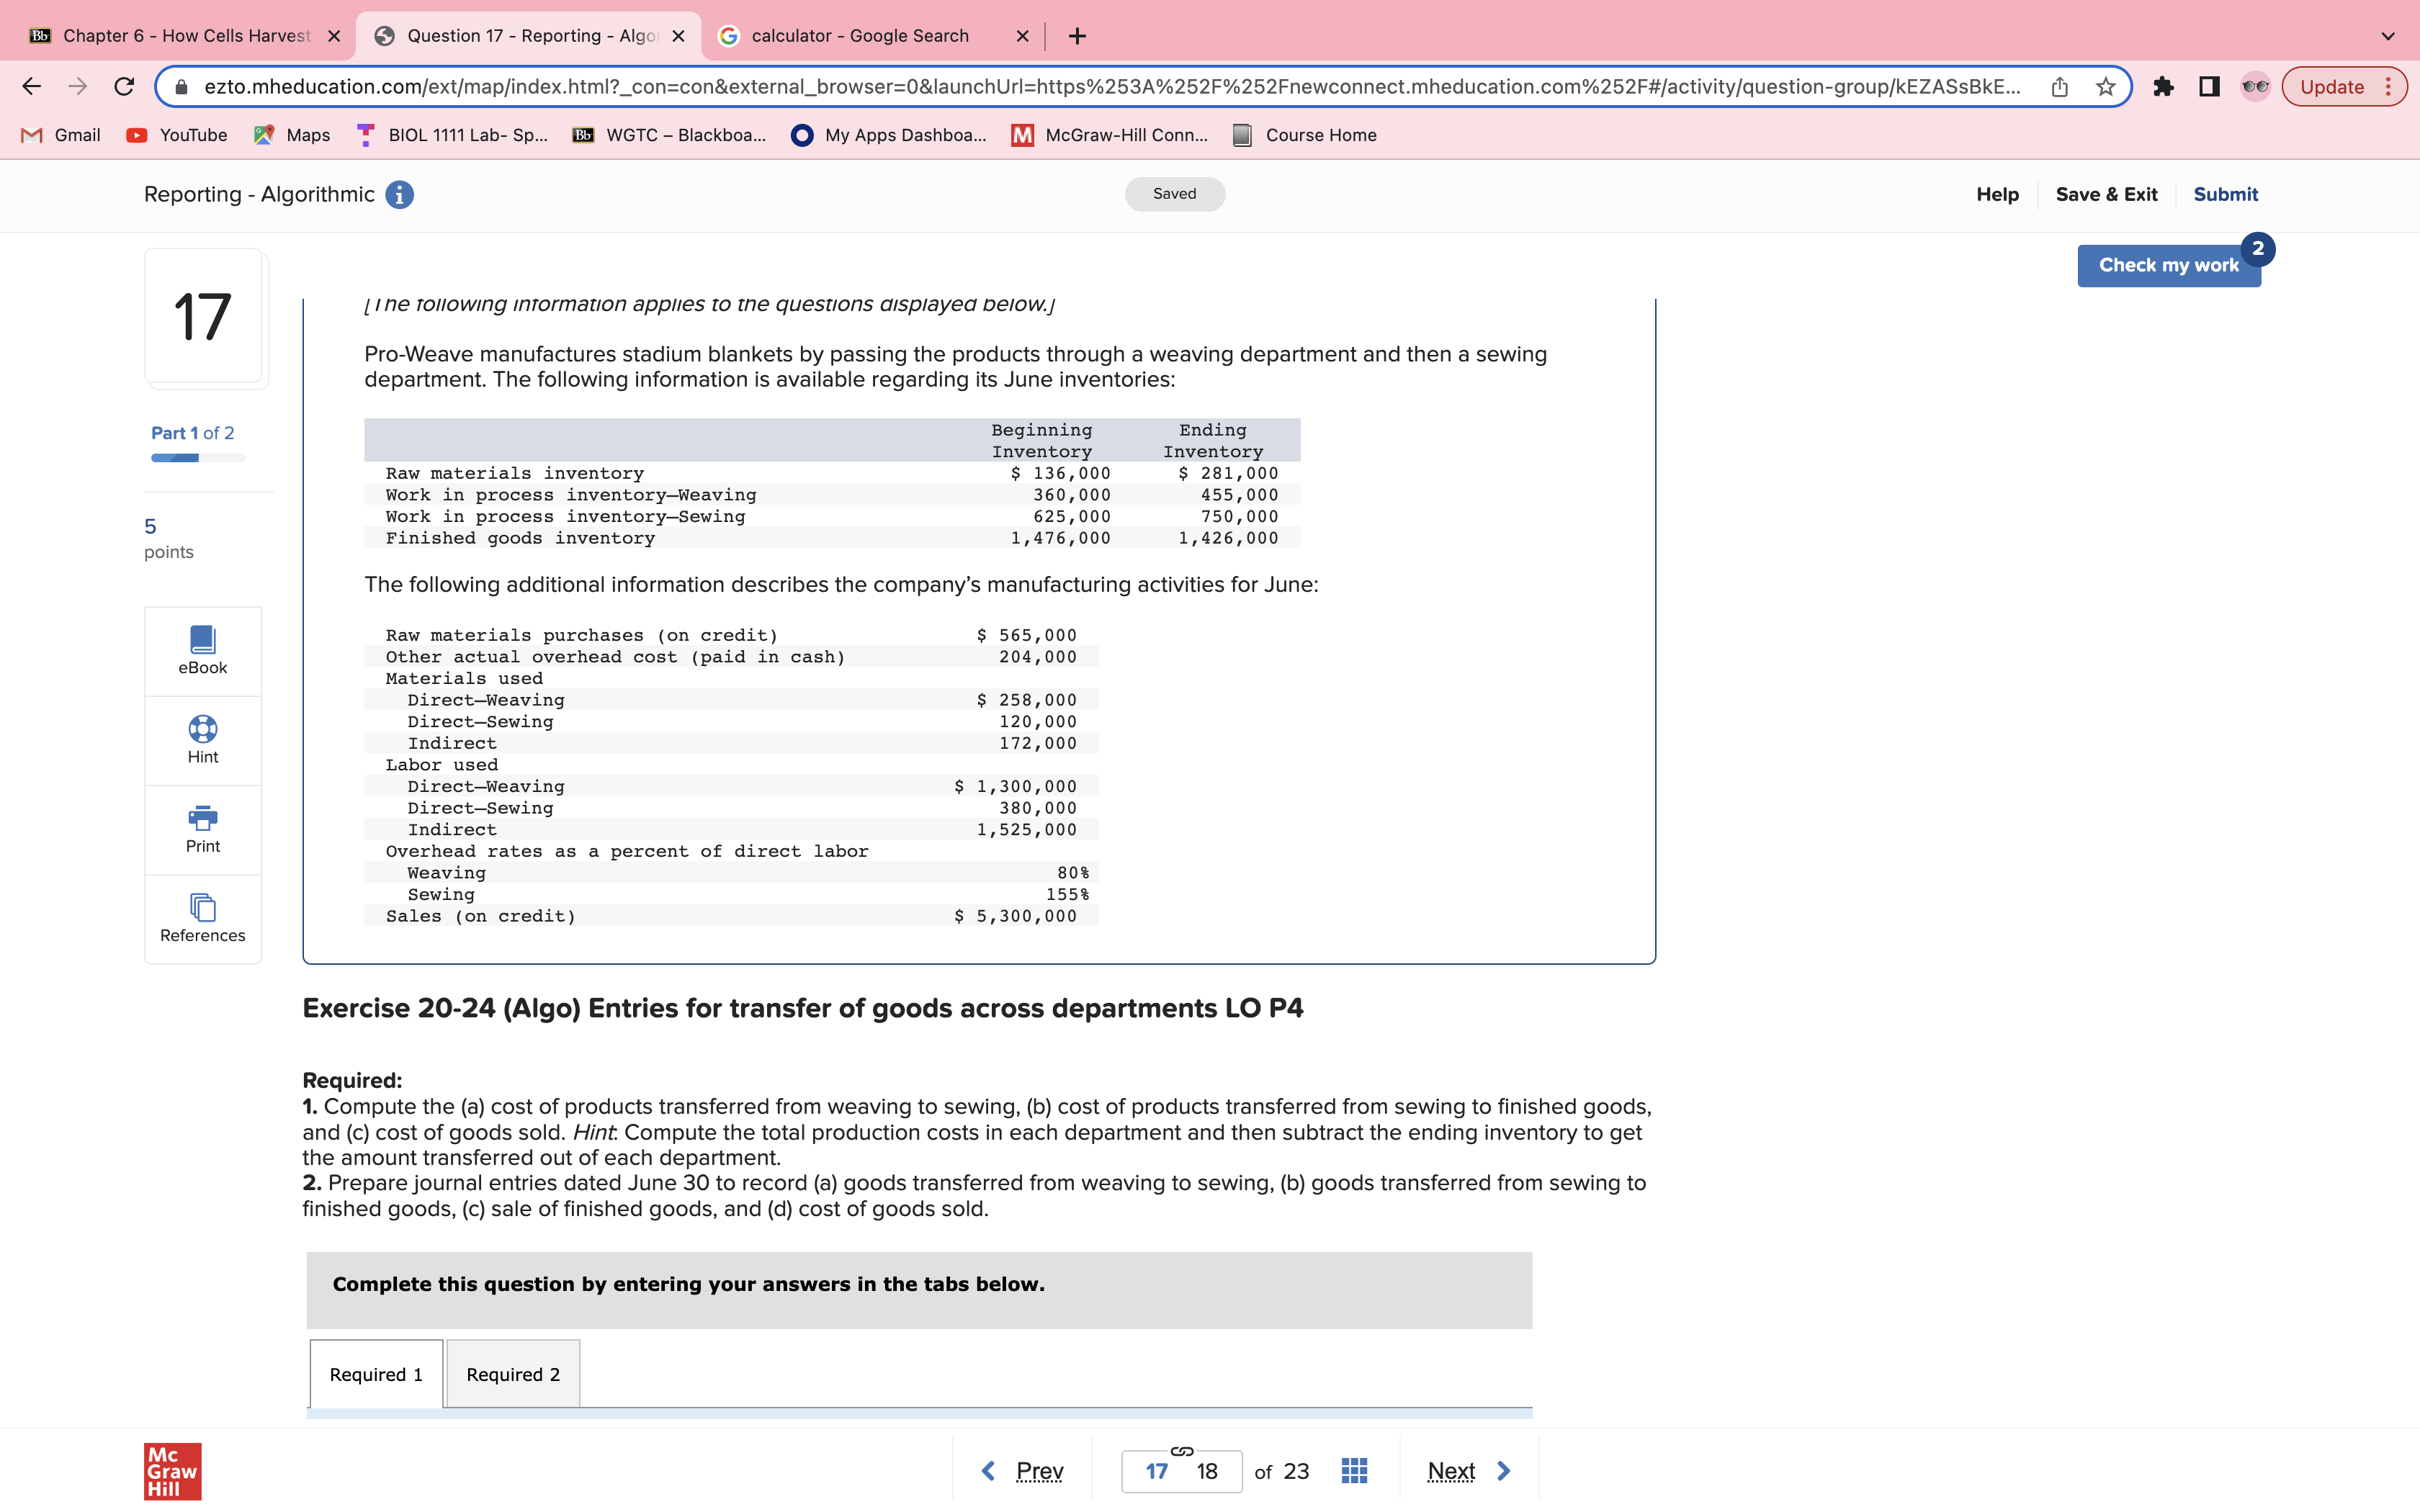Open the McGraw-Hill Connect bookmark
The width and height of the screenshot is (2420, 1512).
coord(1110,135)
